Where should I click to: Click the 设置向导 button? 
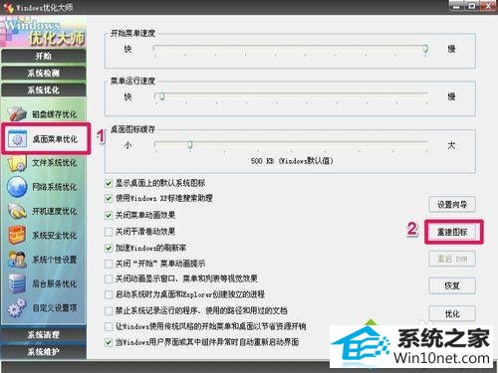point(452,204)
